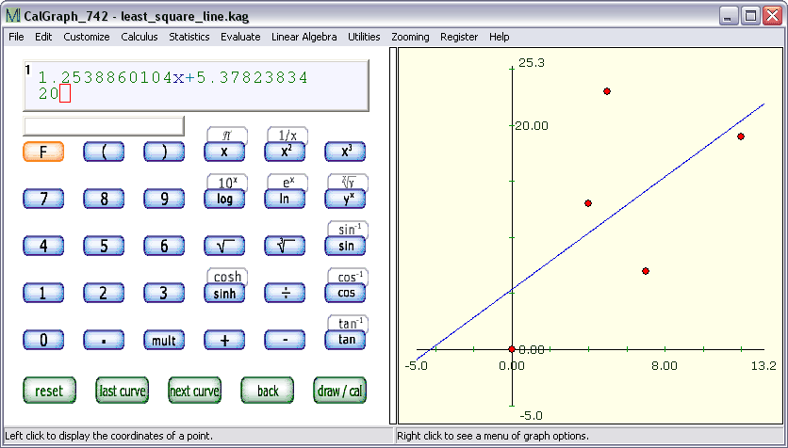Click the highest red data point on graph
788x448 pixels.
[607, 91]
